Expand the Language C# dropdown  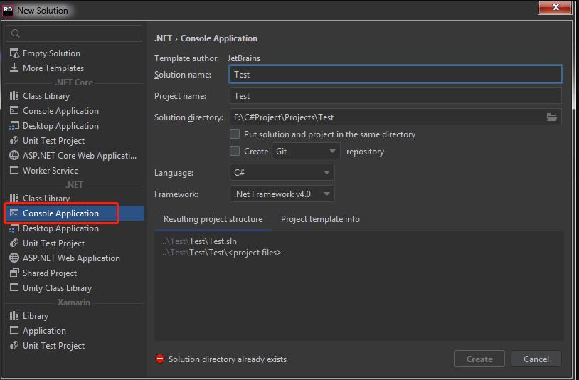282,173
